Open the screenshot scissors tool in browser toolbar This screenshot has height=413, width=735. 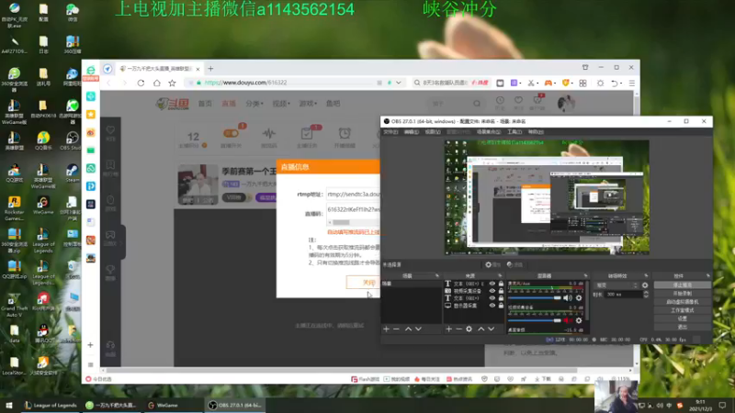click(531, 83)
